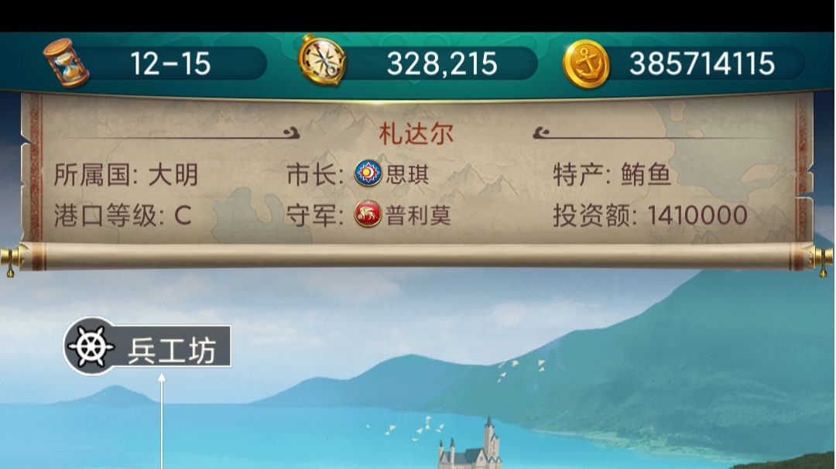The width and height of the screenshot is (836, 469).
Task: Tap the gold anchor coin icon
Action: [586, 64]
